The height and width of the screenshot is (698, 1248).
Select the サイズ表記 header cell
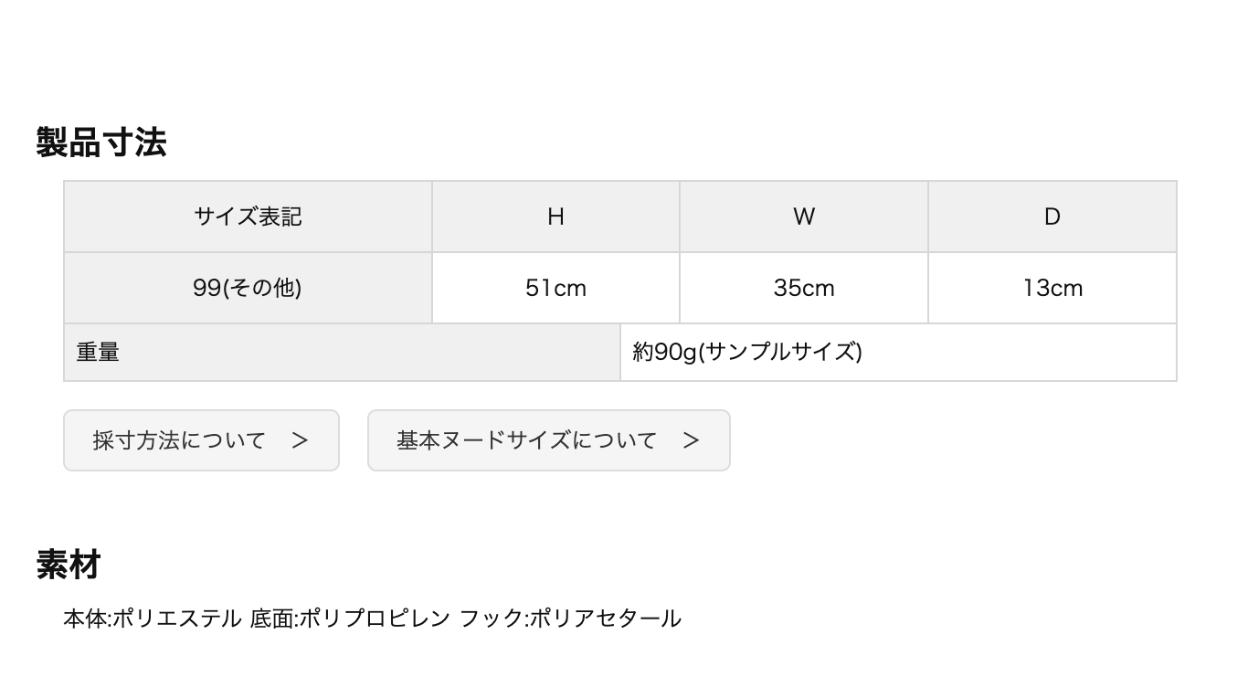248,217
